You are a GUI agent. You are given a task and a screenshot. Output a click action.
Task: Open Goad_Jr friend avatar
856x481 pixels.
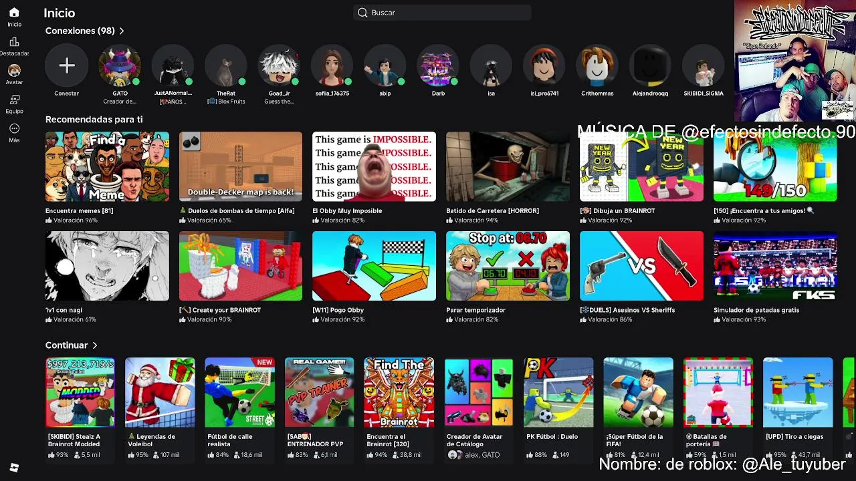(279, 65)
